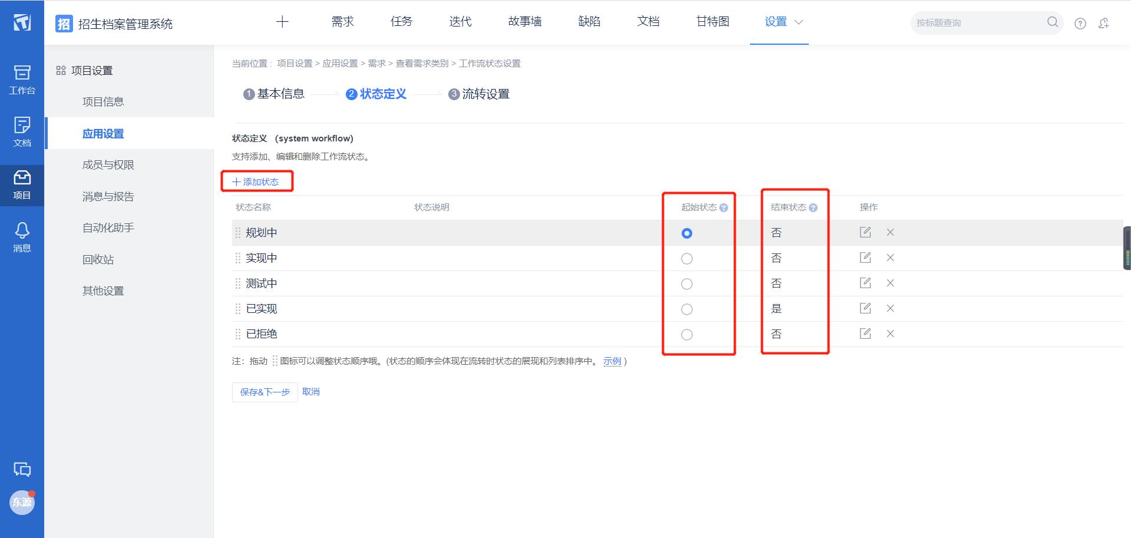
Task: Click the 保存&下一步 button
Action: pyautogui.click(x=265, y=392)
